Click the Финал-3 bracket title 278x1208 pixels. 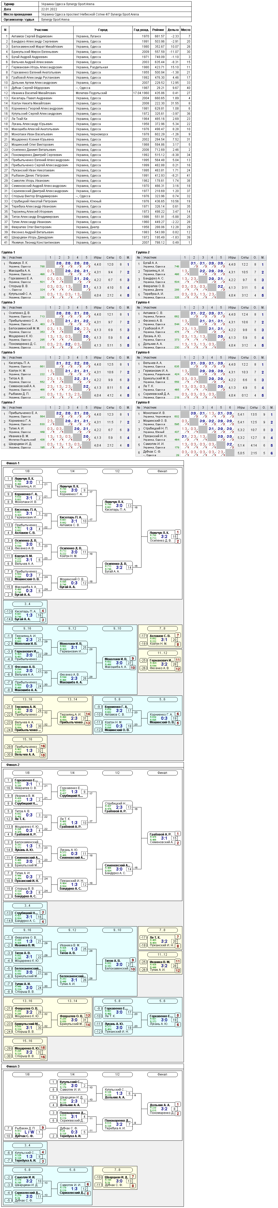point(13,1066)
